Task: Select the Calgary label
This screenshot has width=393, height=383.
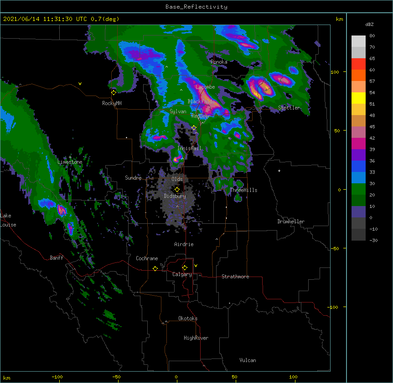Action: (x=182, y=274)
